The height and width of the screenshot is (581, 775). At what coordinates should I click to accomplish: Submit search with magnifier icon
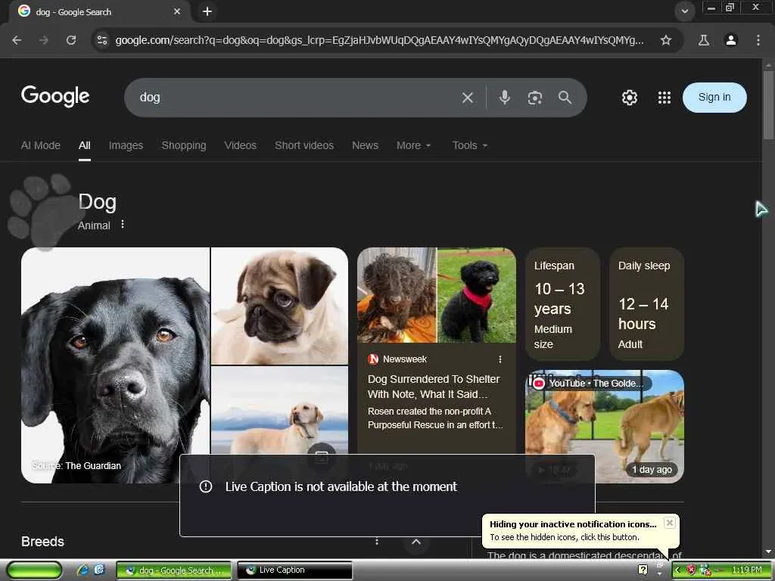[x=565, y=98]
